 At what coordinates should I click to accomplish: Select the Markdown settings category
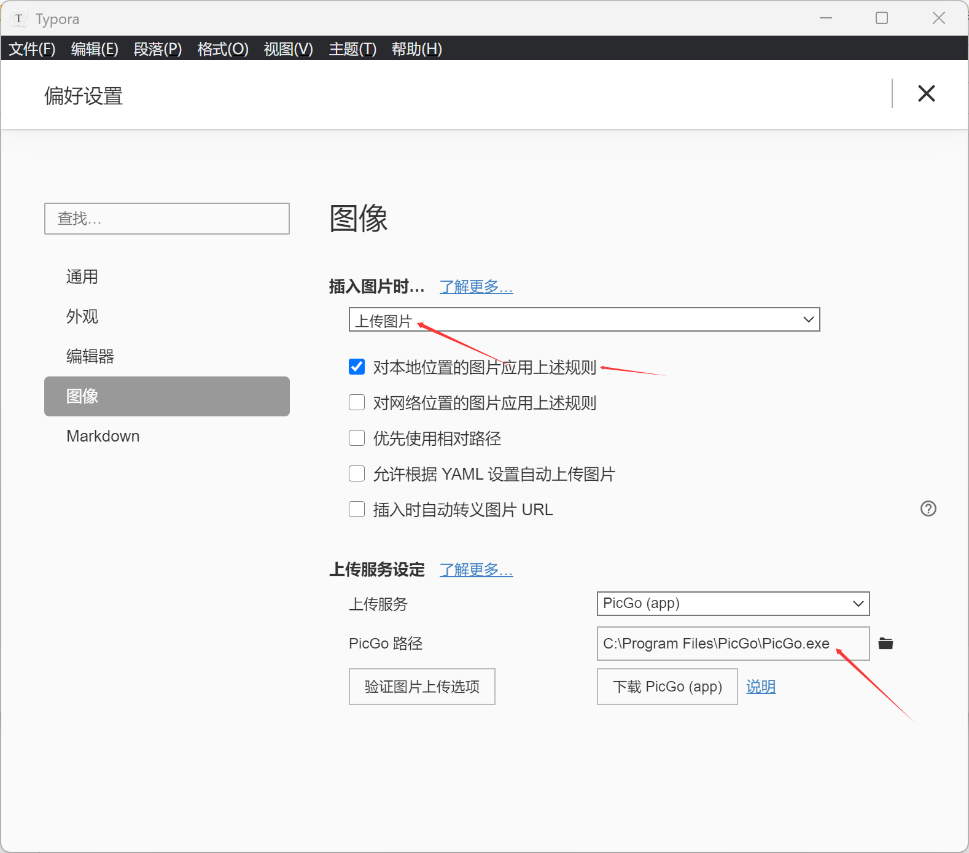click(167, 436)
